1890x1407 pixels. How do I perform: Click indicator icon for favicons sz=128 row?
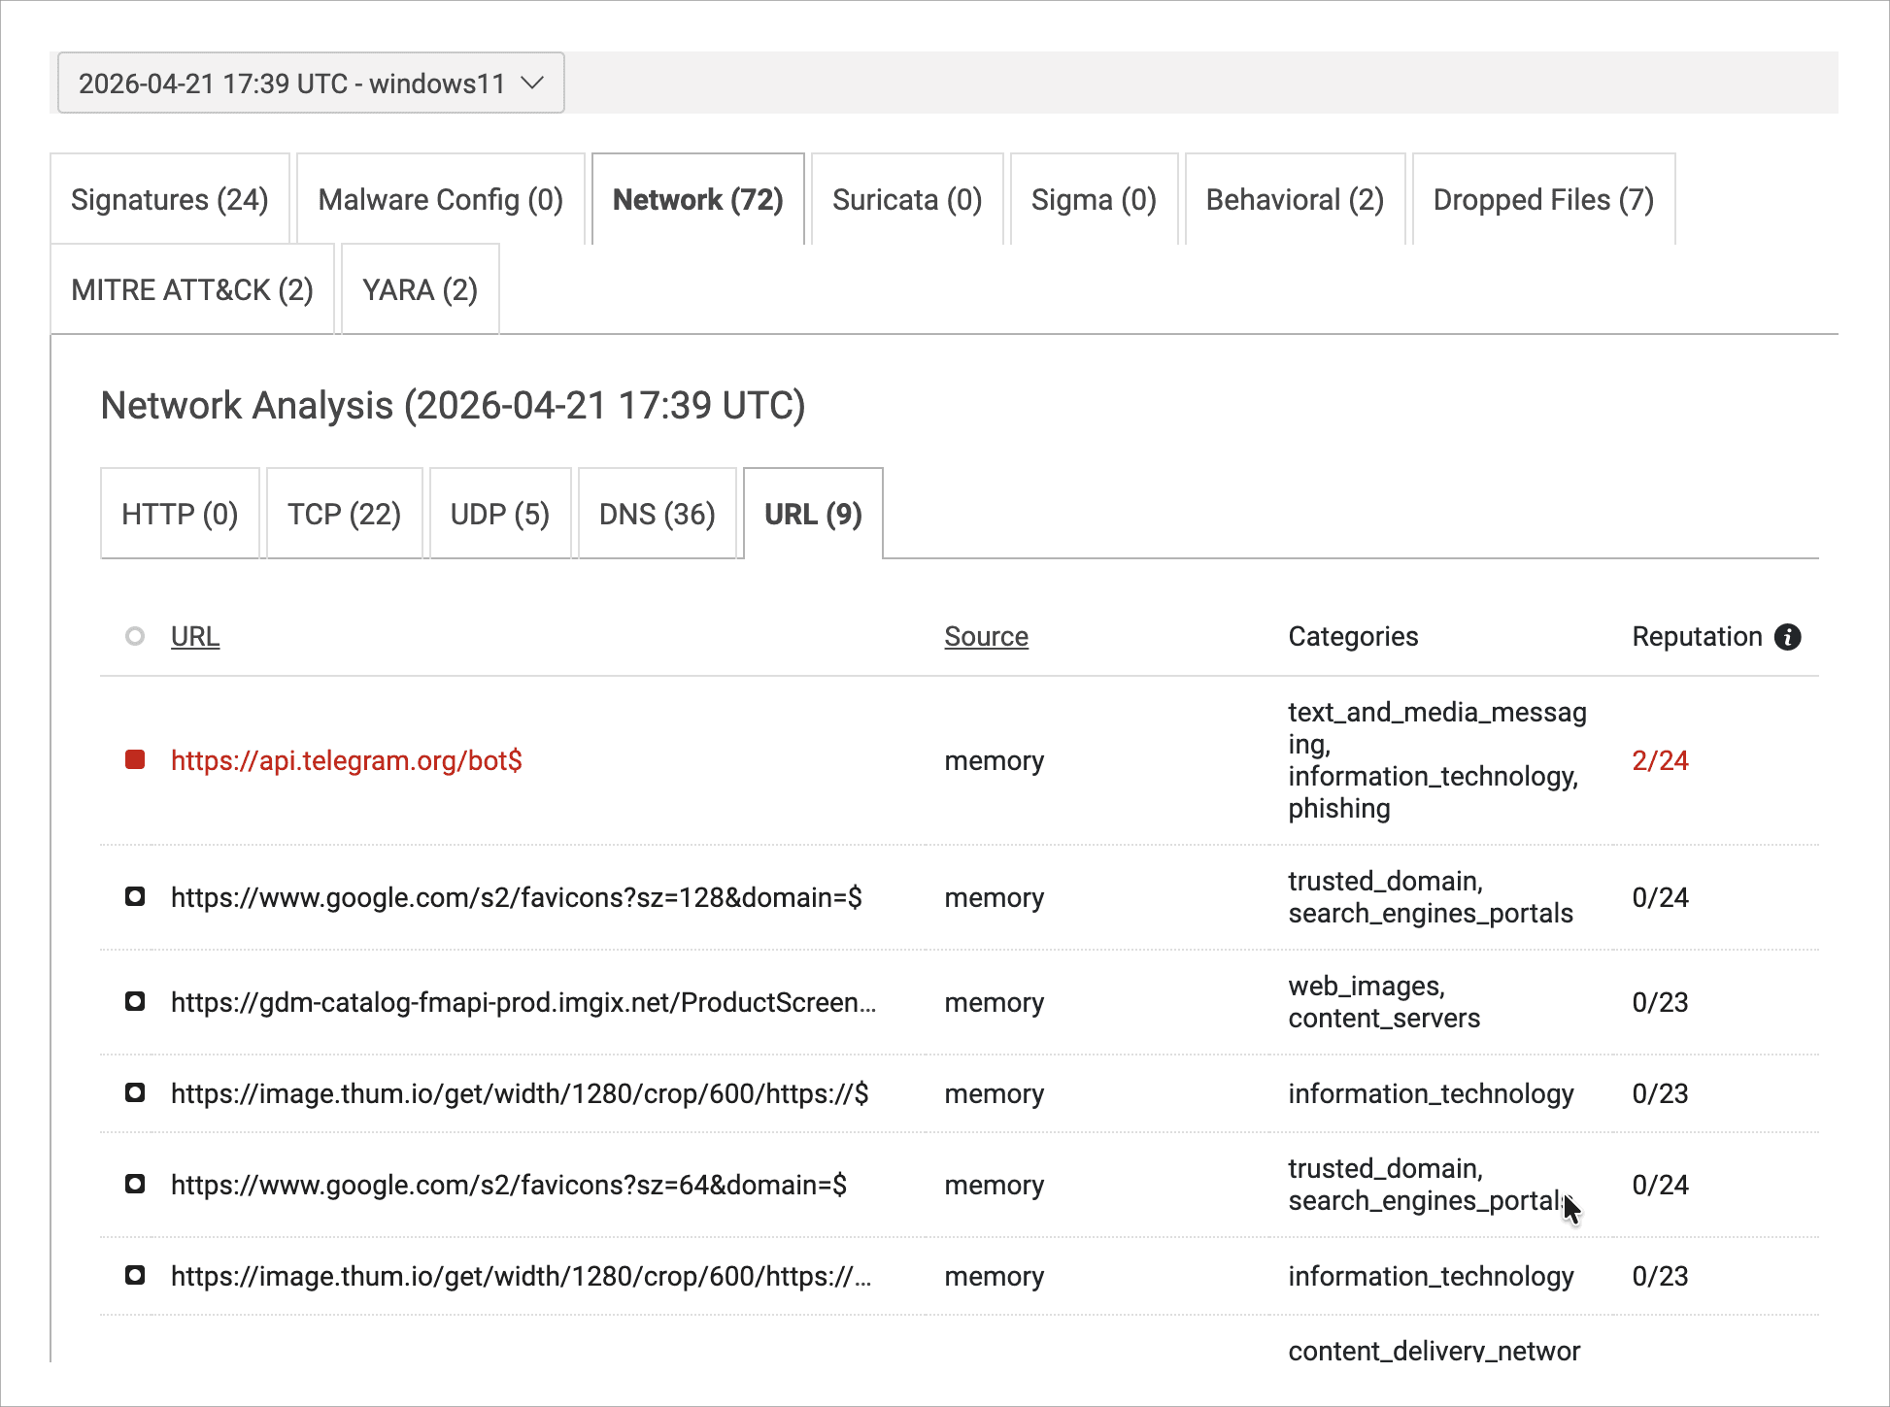pos(135,896)
